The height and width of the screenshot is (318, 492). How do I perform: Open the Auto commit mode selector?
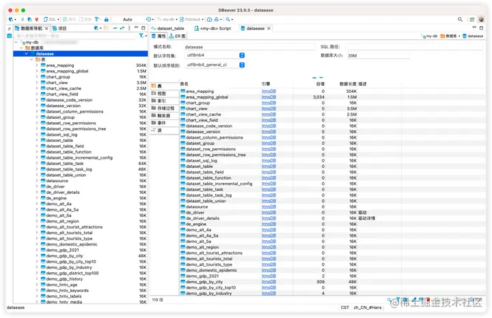pos(128,19)
